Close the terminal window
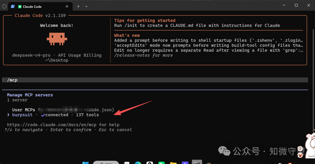Image resolution: width=315 pixels, height=164 pixels. 309,5
